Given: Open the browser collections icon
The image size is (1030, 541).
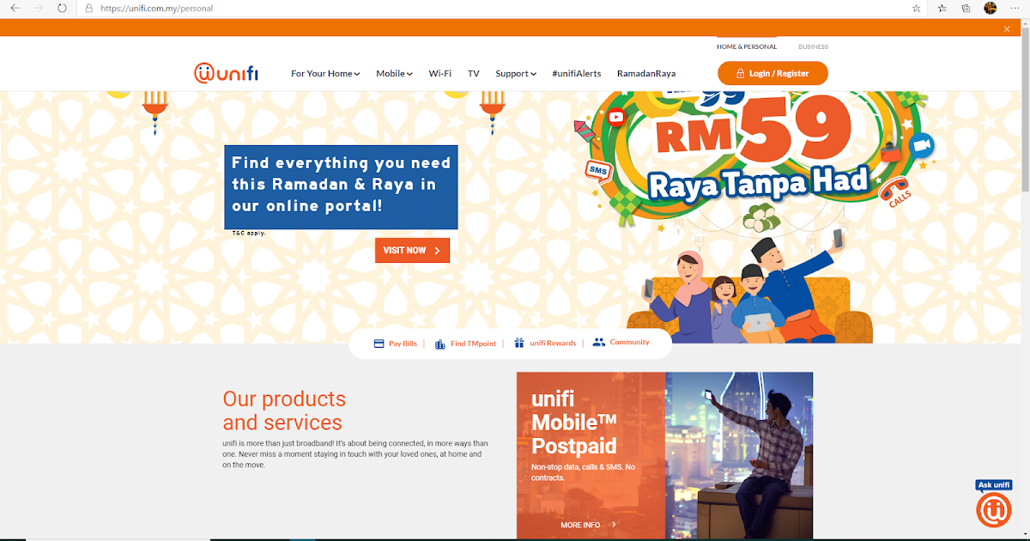Looking at the screenshot, I should 966,8.
